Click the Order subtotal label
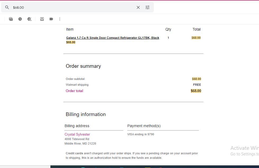The height and width of the screenshot is (168, 259). point(76,79)
